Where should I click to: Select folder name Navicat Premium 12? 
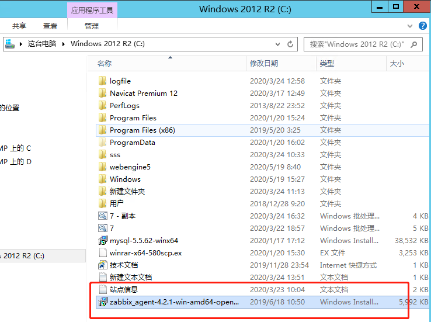tap(144, 94)
